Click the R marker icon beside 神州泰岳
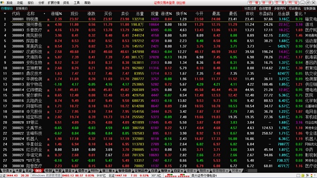 (48, 25)
